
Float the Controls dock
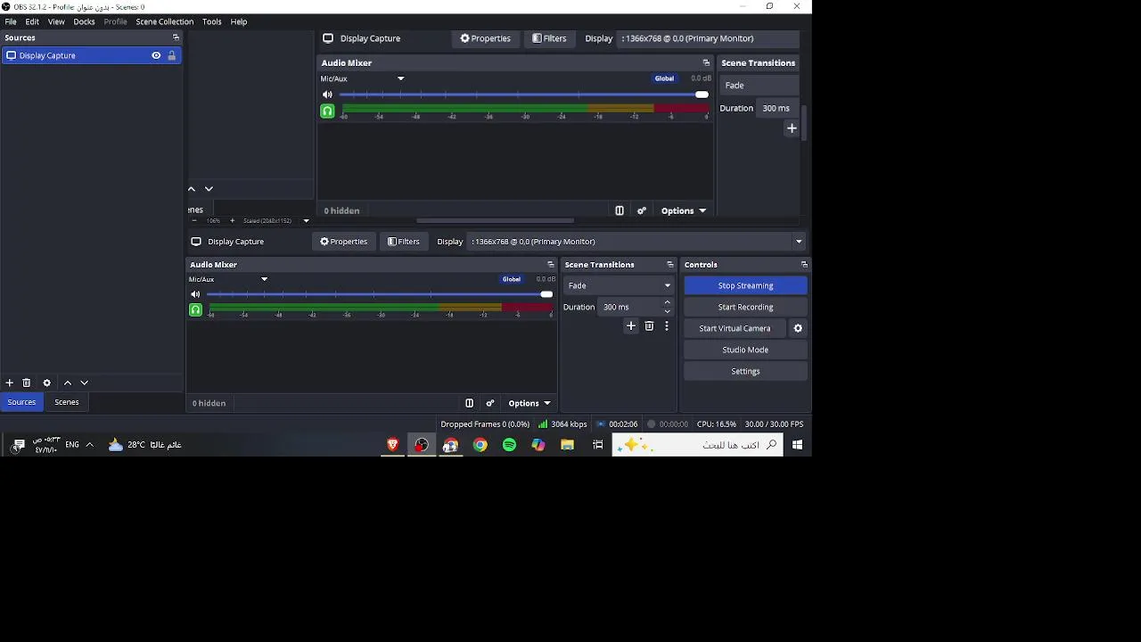(804, 265)
